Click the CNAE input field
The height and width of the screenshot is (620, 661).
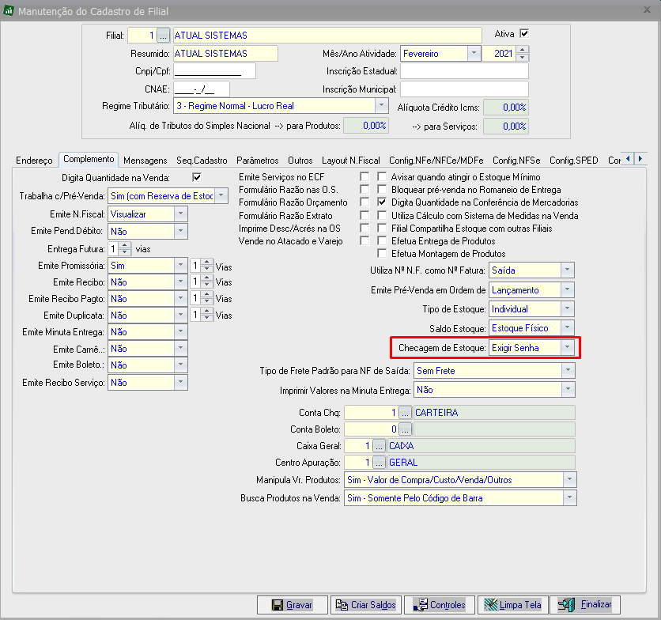[x=202, y=89]
